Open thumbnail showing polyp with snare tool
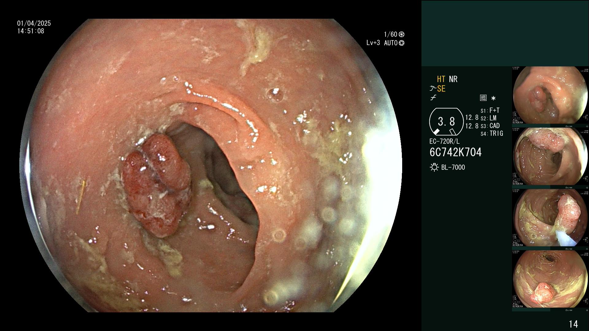The width and height of the screenshot is (589, 331). tap(550, 218)
